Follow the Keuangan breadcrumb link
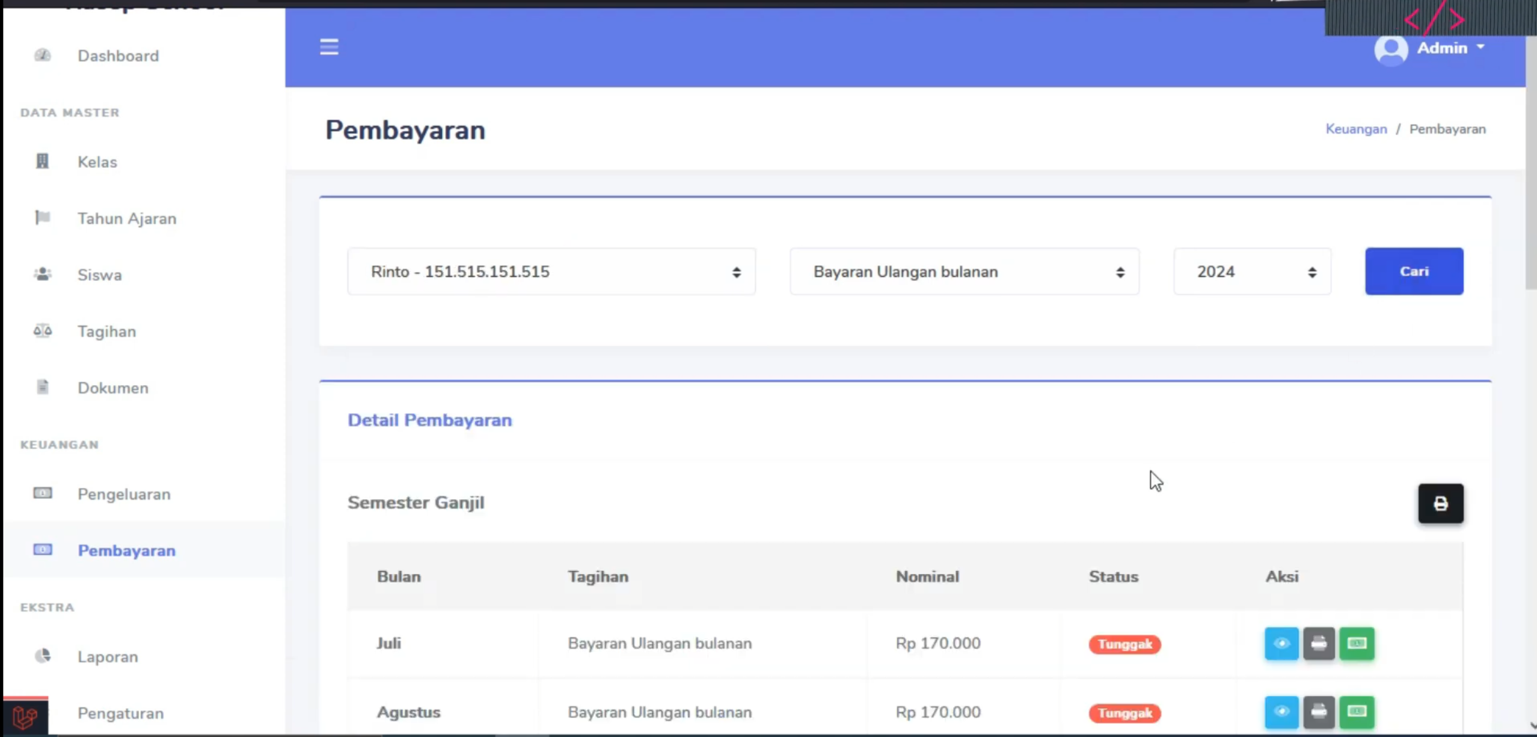1537x737 pixels. point(1356,129)
